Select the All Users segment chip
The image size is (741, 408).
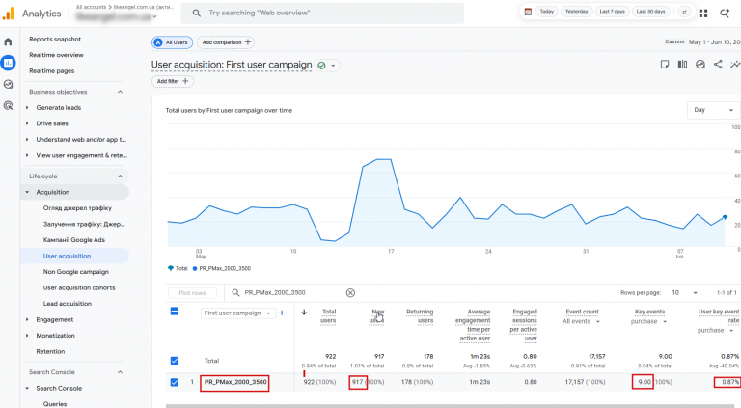point(172,42)
